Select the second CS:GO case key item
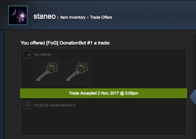 [x=77, y=72]
